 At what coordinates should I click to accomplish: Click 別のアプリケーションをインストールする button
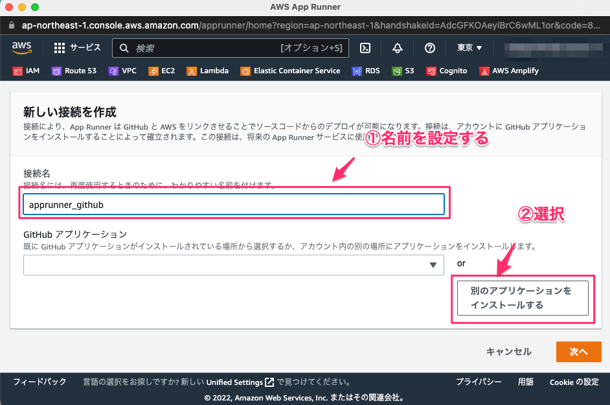pyautogui.click(x=523, y=298)
